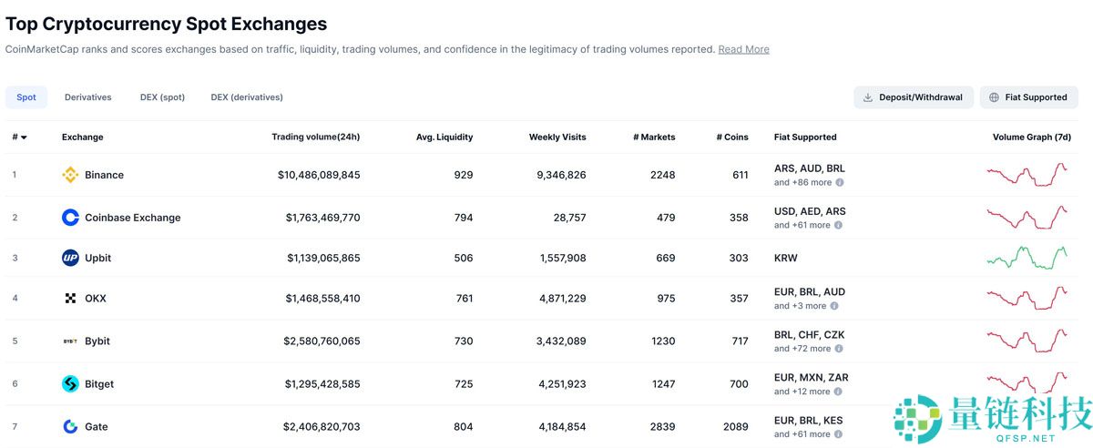The width and height of the screenshot is (1093, 448).
Task: Click the Gate logo icon
Action: click(70, 426)
